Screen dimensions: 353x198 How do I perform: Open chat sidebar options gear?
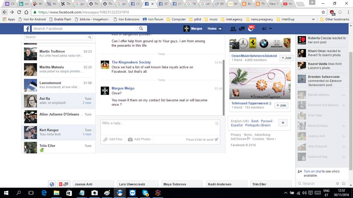[x=337, y=184]
